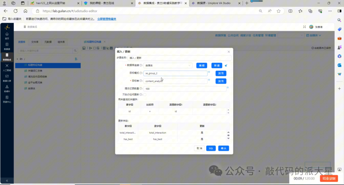Image resolution: width=344 pixels, height=185 pixels.
Task: Click 取消 to cancel dialog
Action: point(199,148)
